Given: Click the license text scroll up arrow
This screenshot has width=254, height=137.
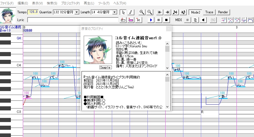Looking at the screenshot, I should 167,75.
